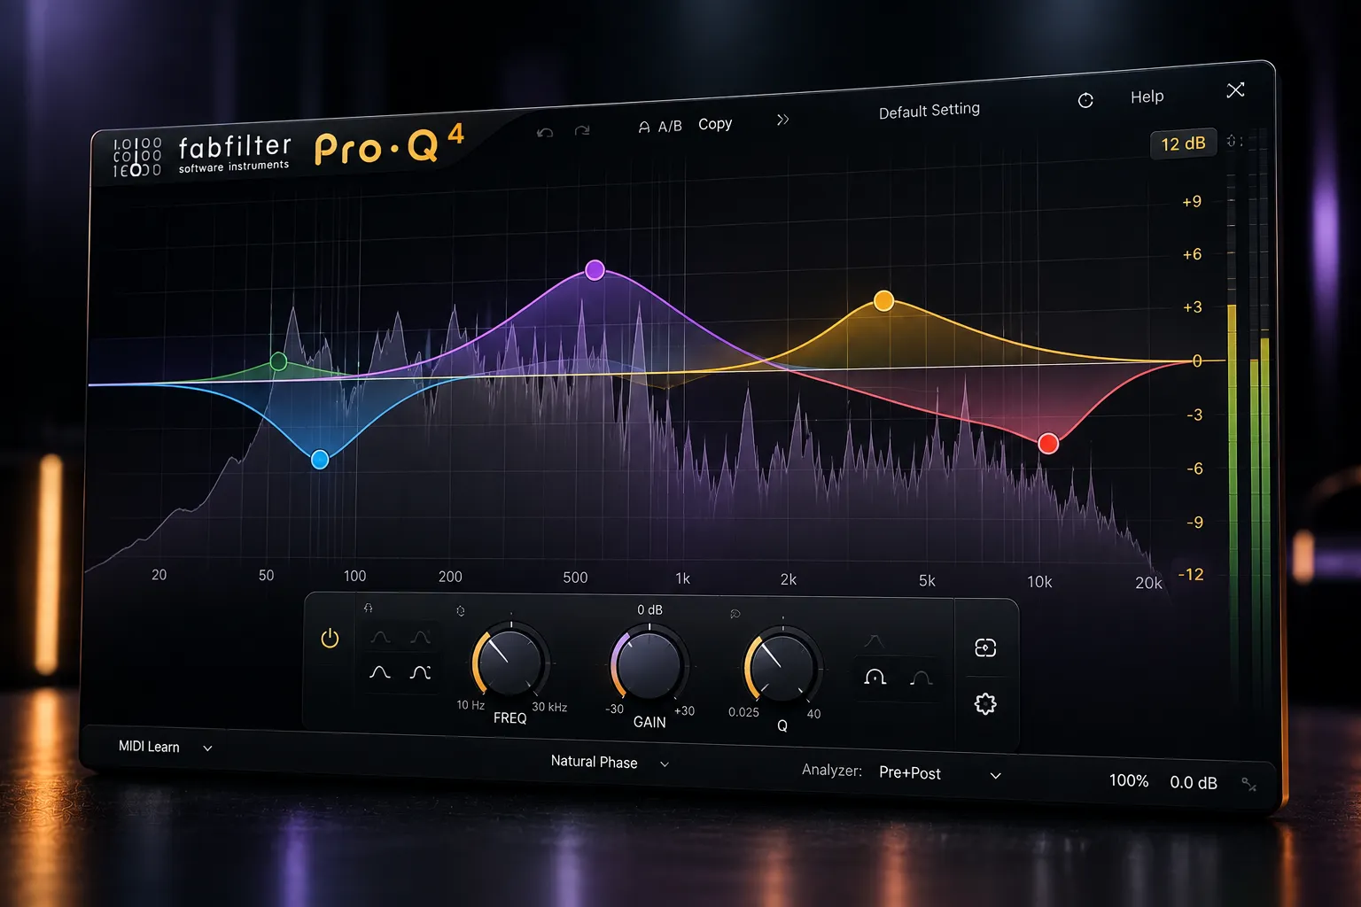Screen dimensions: 1361x907
Task: Select the green EQ band node near 50 Hz
Action: (x=278, y=361)
